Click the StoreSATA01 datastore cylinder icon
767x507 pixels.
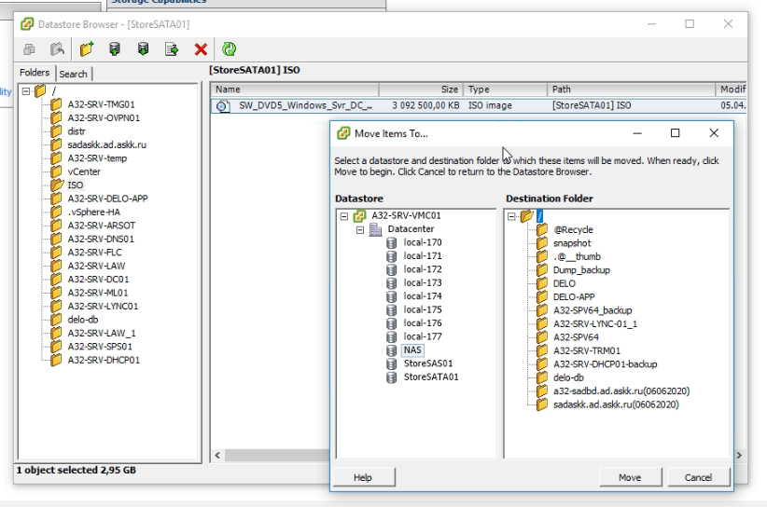(x=391, y=377)
